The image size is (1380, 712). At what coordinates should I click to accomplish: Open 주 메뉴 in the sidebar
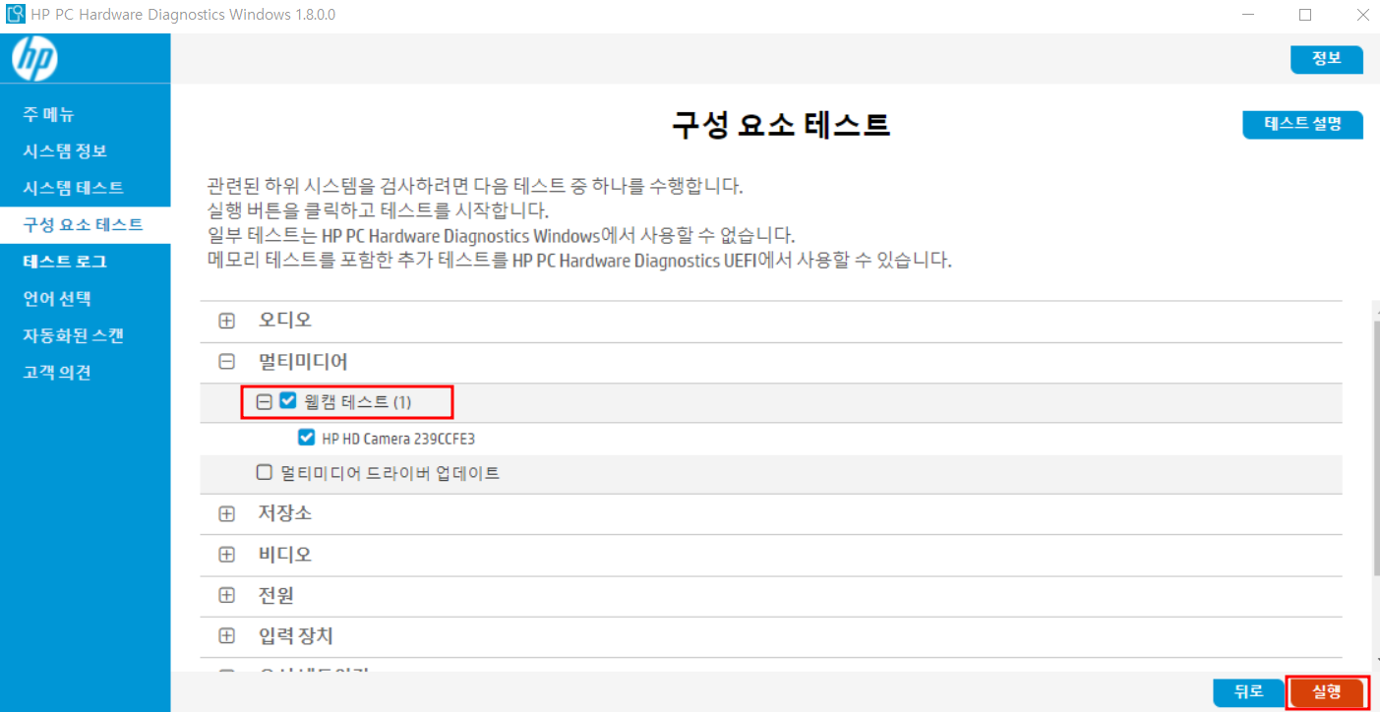(49, 114)
